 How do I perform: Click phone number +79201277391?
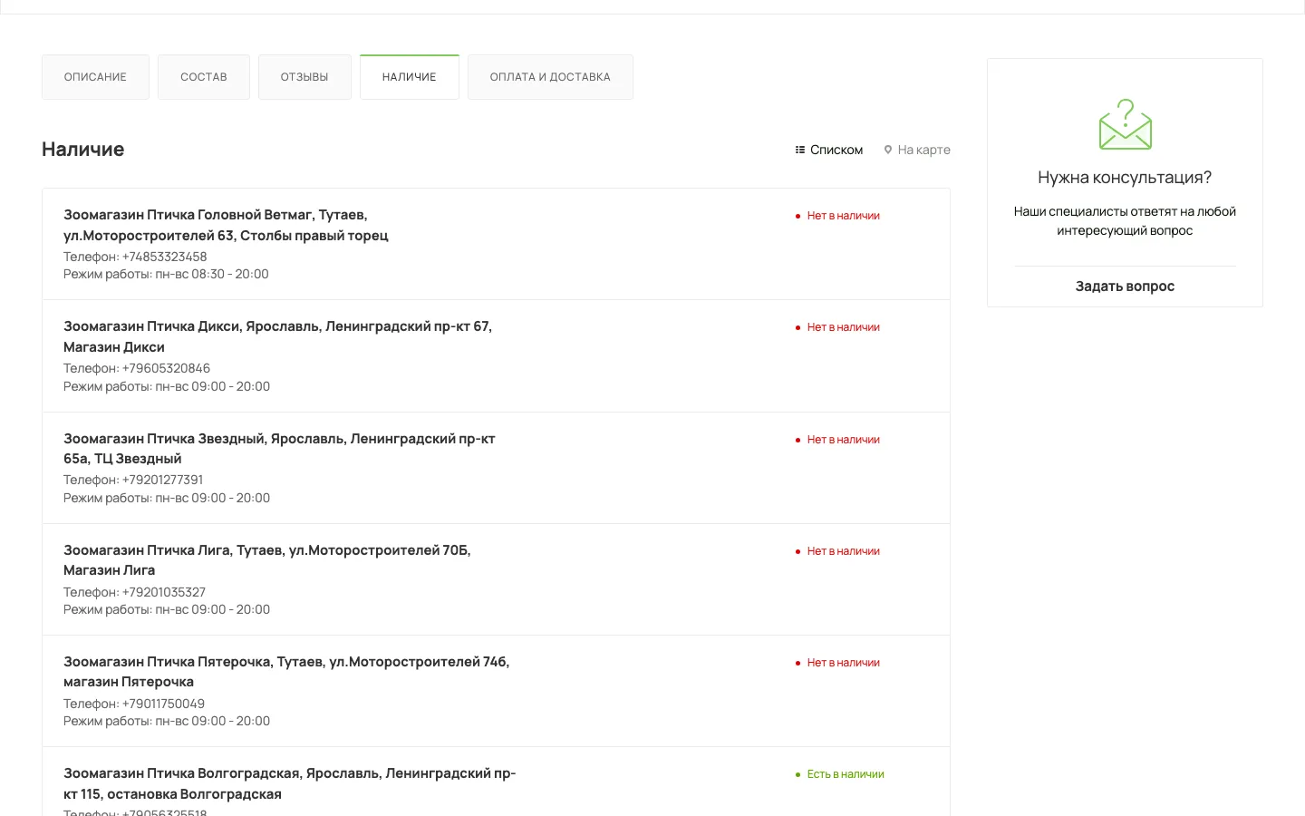162,480
